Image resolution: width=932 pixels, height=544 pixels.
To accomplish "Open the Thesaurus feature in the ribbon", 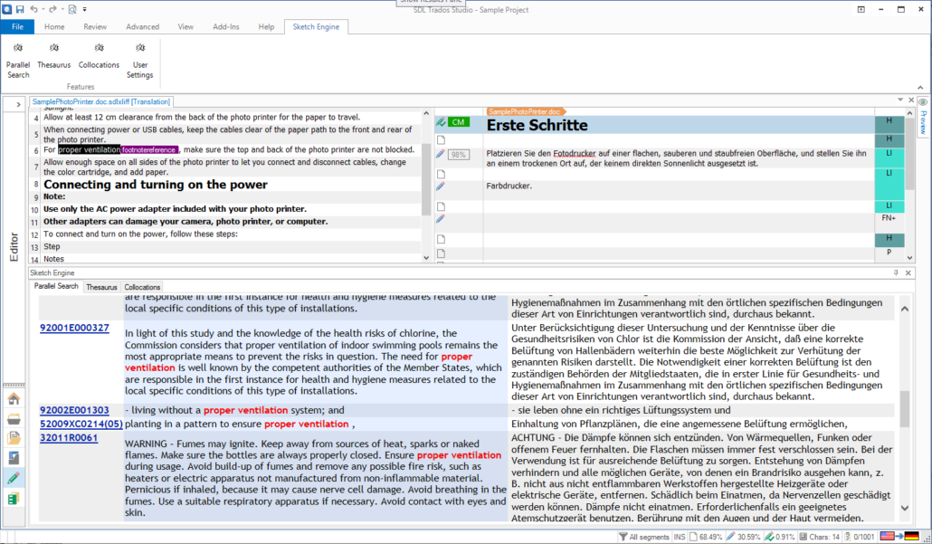I will coord(54,56).
